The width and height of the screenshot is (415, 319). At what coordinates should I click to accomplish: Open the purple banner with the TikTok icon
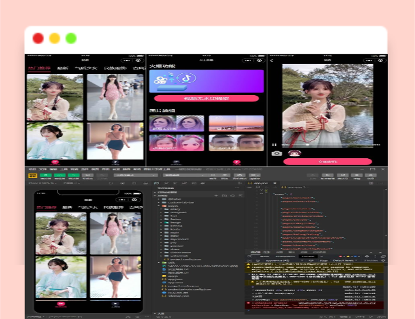206,82
